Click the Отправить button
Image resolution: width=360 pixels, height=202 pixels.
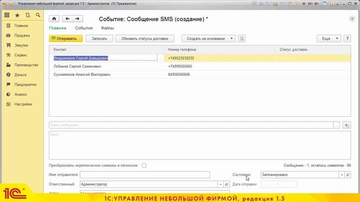(66, 39)
